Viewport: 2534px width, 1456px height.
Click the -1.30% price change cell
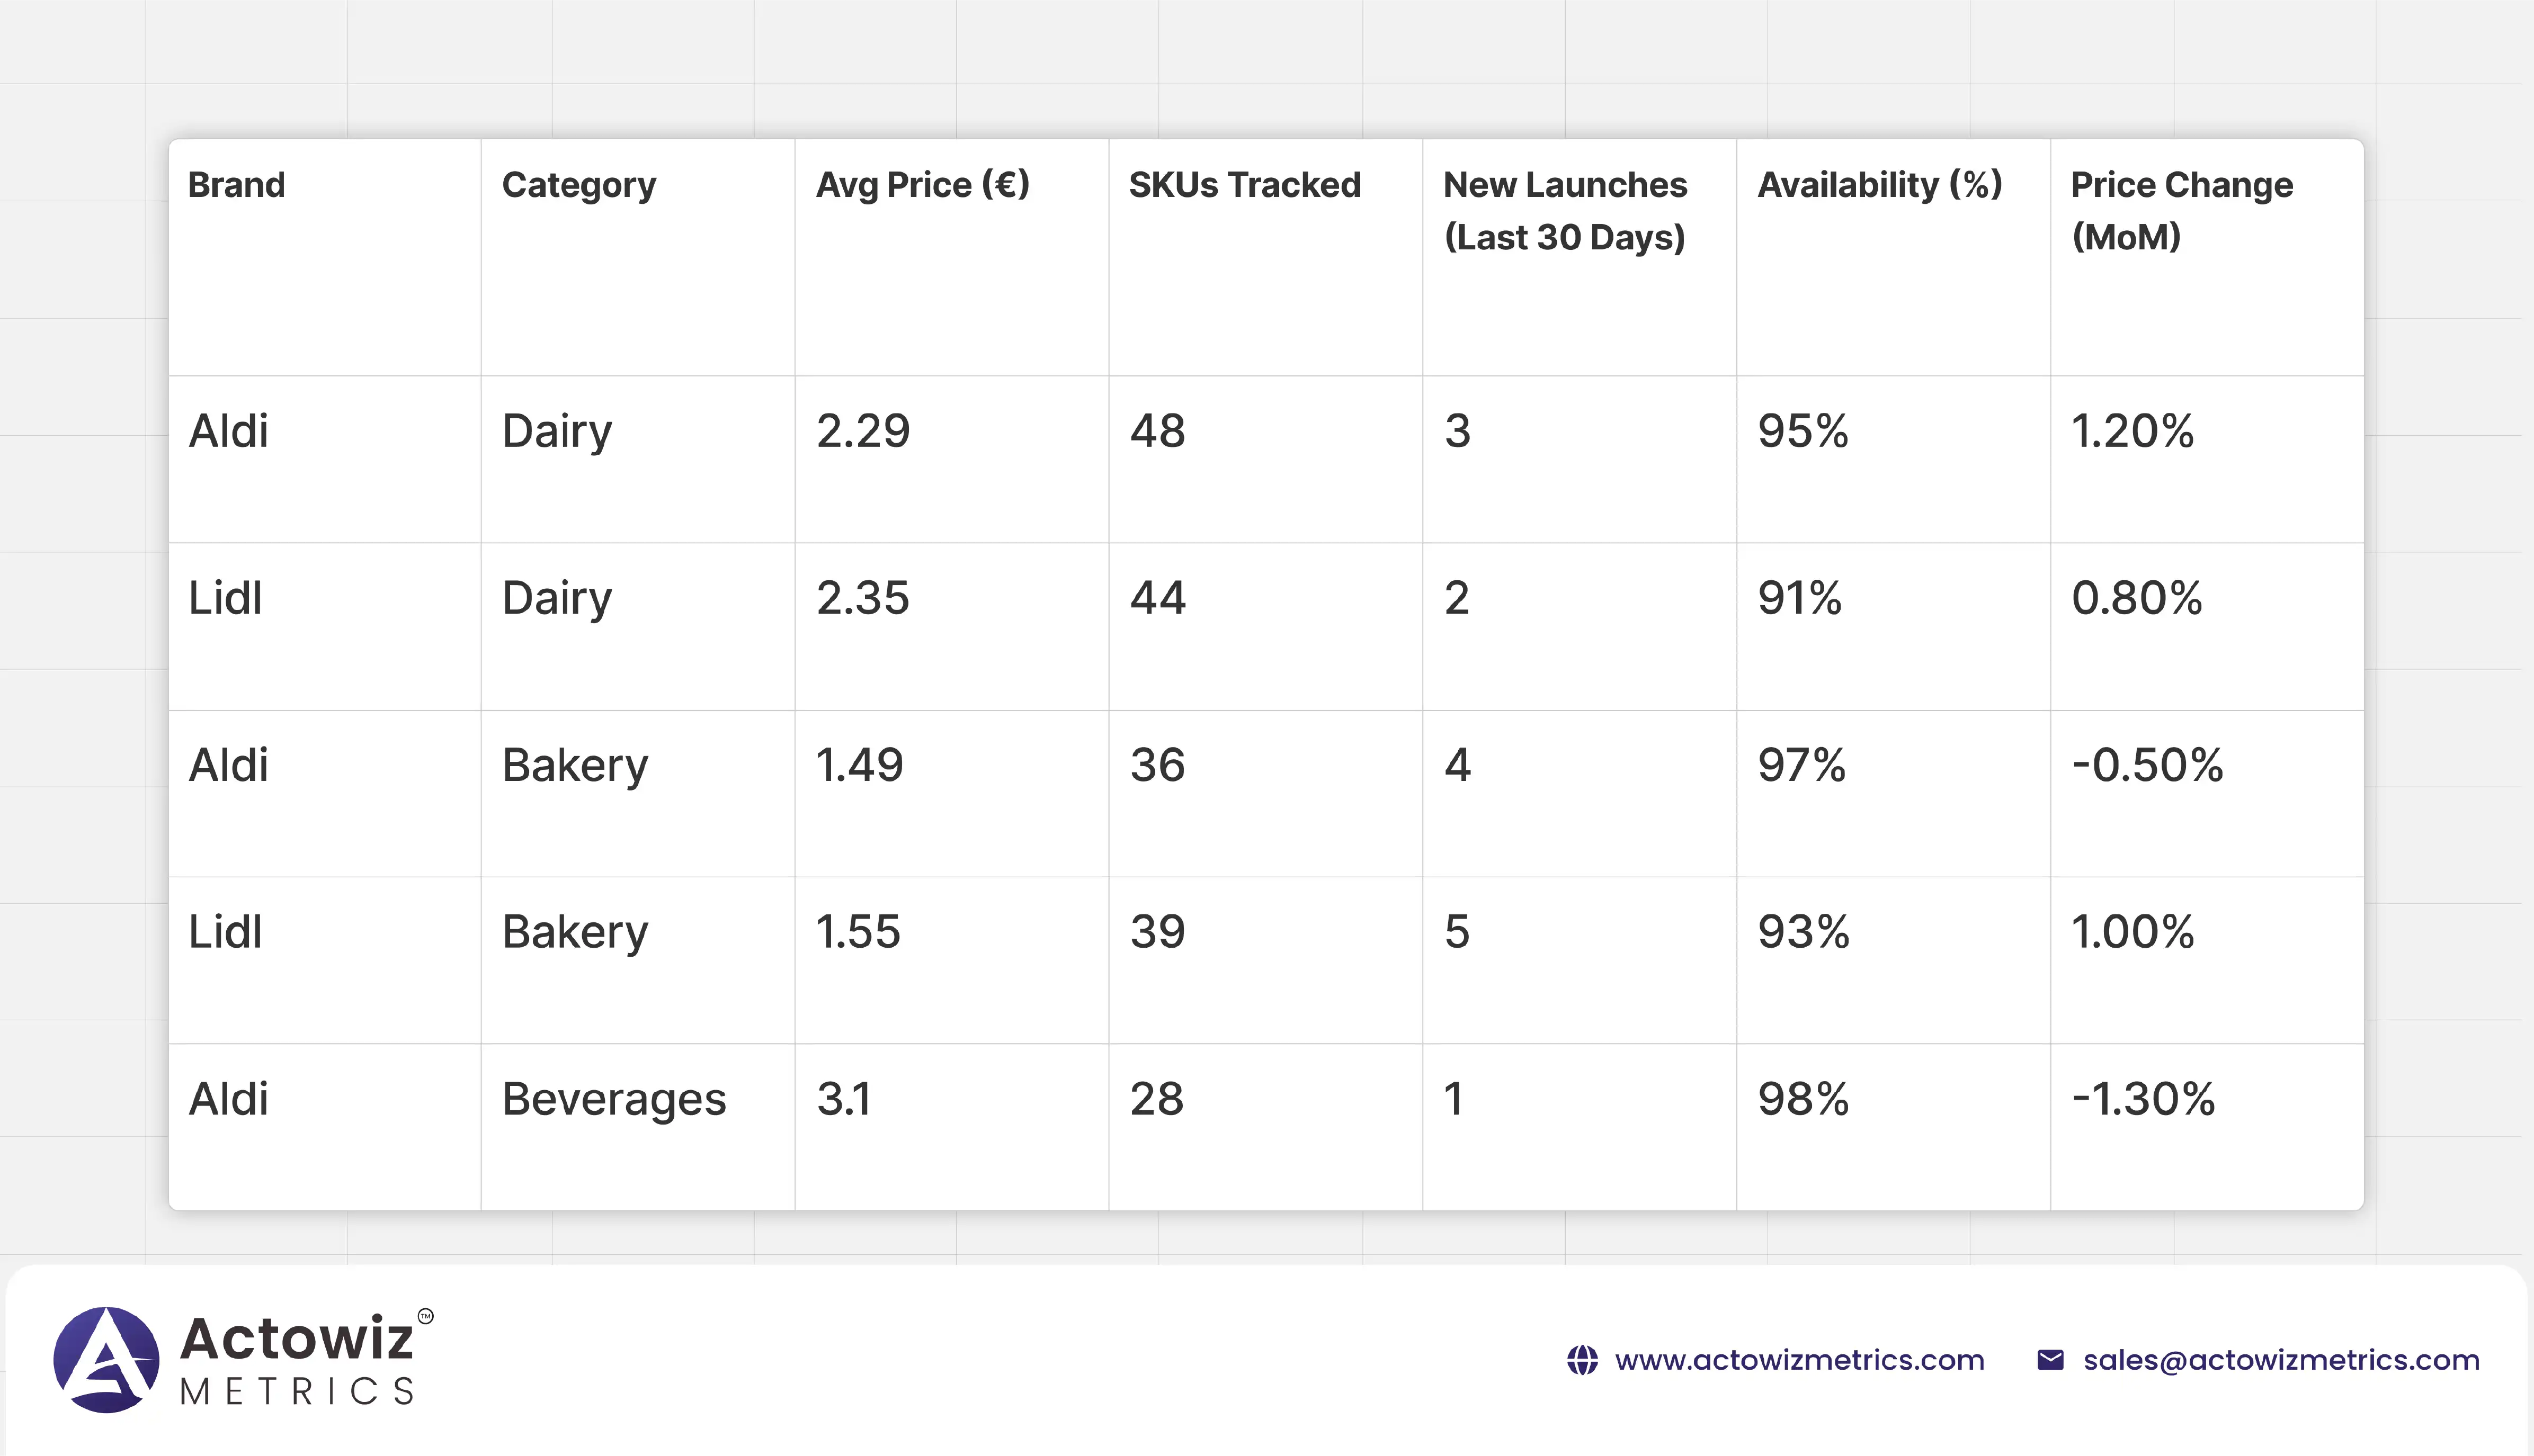point(2143,1099)
